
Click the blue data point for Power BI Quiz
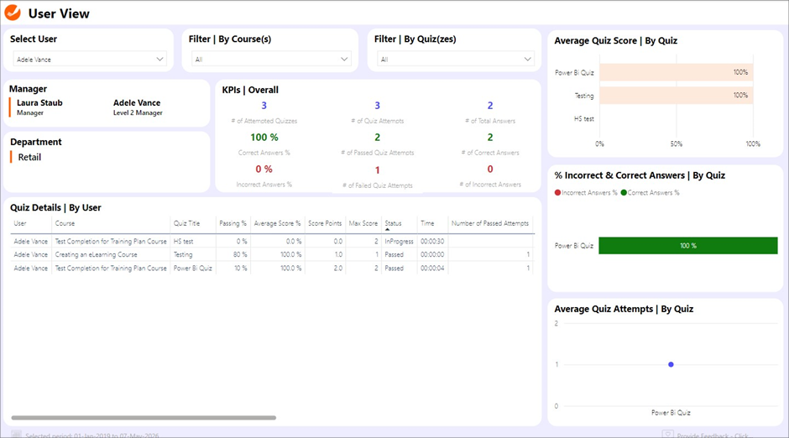pyautogui.click(x=671, y=364)
